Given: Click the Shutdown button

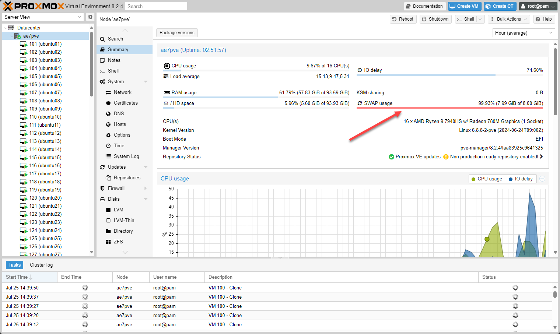Looking at the screenshot, I should tap(435, 19).
